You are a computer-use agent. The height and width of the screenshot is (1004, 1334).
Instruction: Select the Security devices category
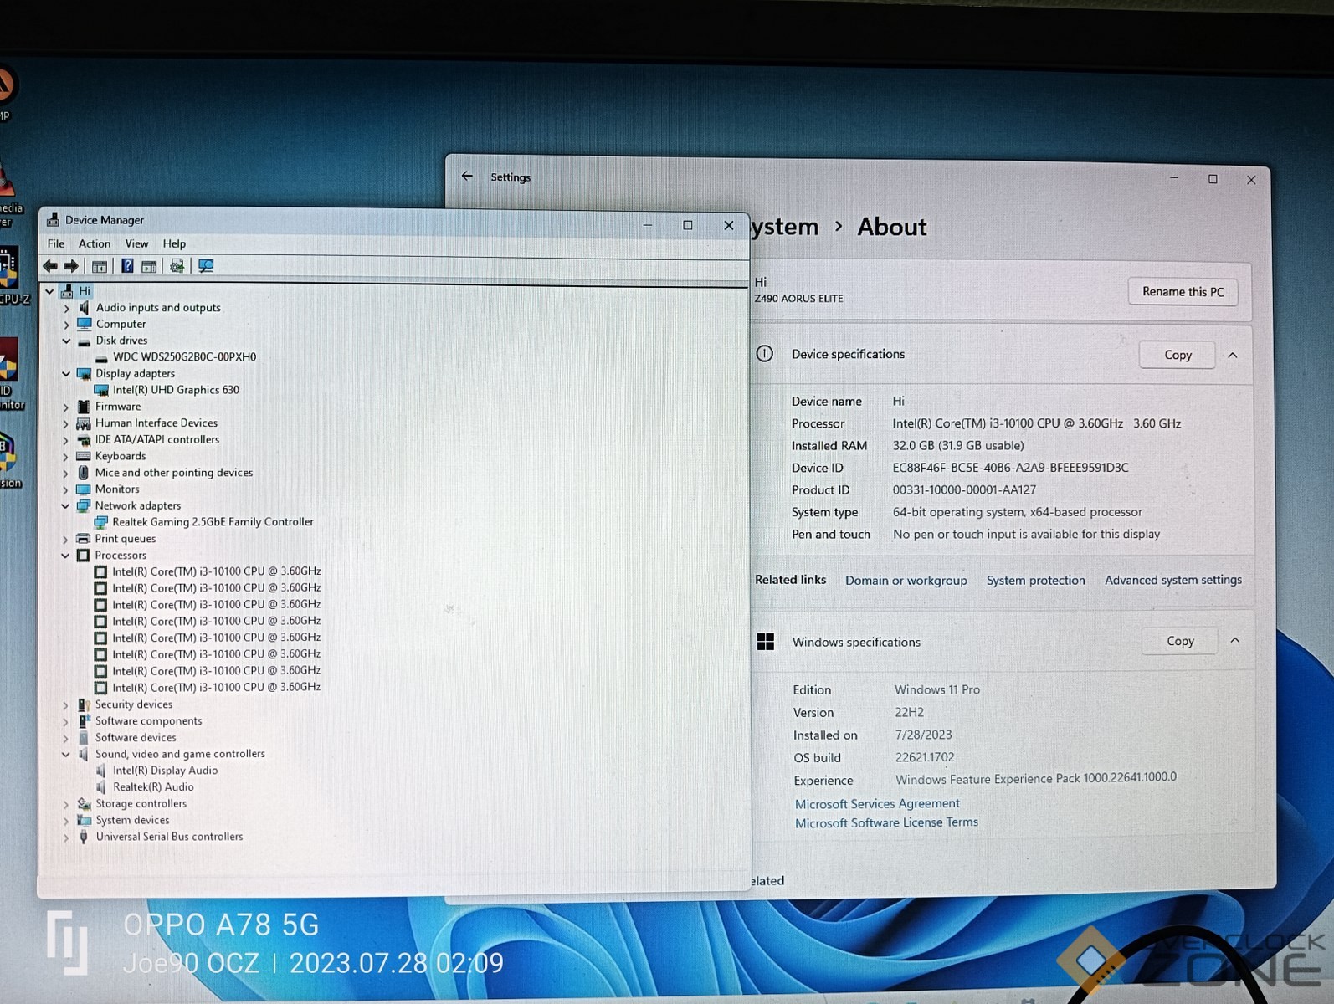coord(134,704)
